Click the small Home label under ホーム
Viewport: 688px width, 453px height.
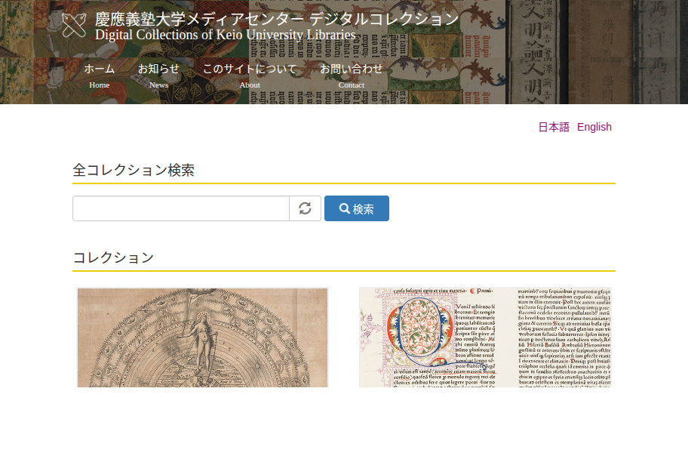click(x=99, y=85)
